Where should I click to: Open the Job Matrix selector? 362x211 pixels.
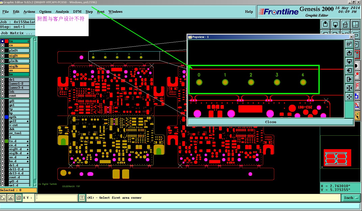click(17, 33)
